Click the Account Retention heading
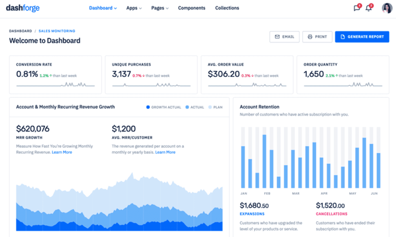Viewport: 396px width, 237px height. [x=259, y=107]
